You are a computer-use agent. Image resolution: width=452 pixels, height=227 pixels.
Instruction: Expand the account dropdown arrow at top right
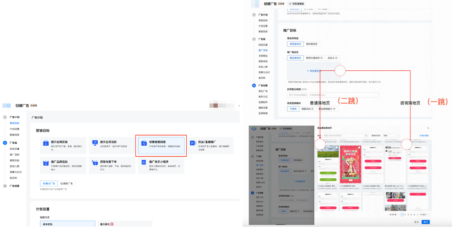(239, 106)
